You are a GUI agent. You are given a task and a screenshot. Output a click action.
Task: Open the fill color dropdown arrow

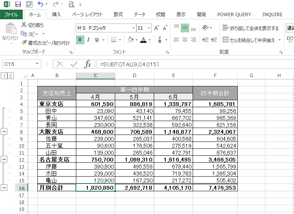coord(136,40)
